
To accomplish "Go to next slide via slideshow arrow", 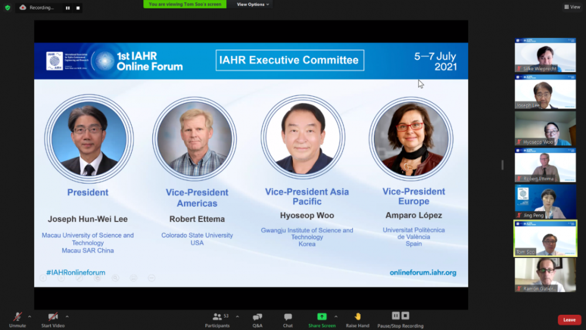I will pos(62,278).
